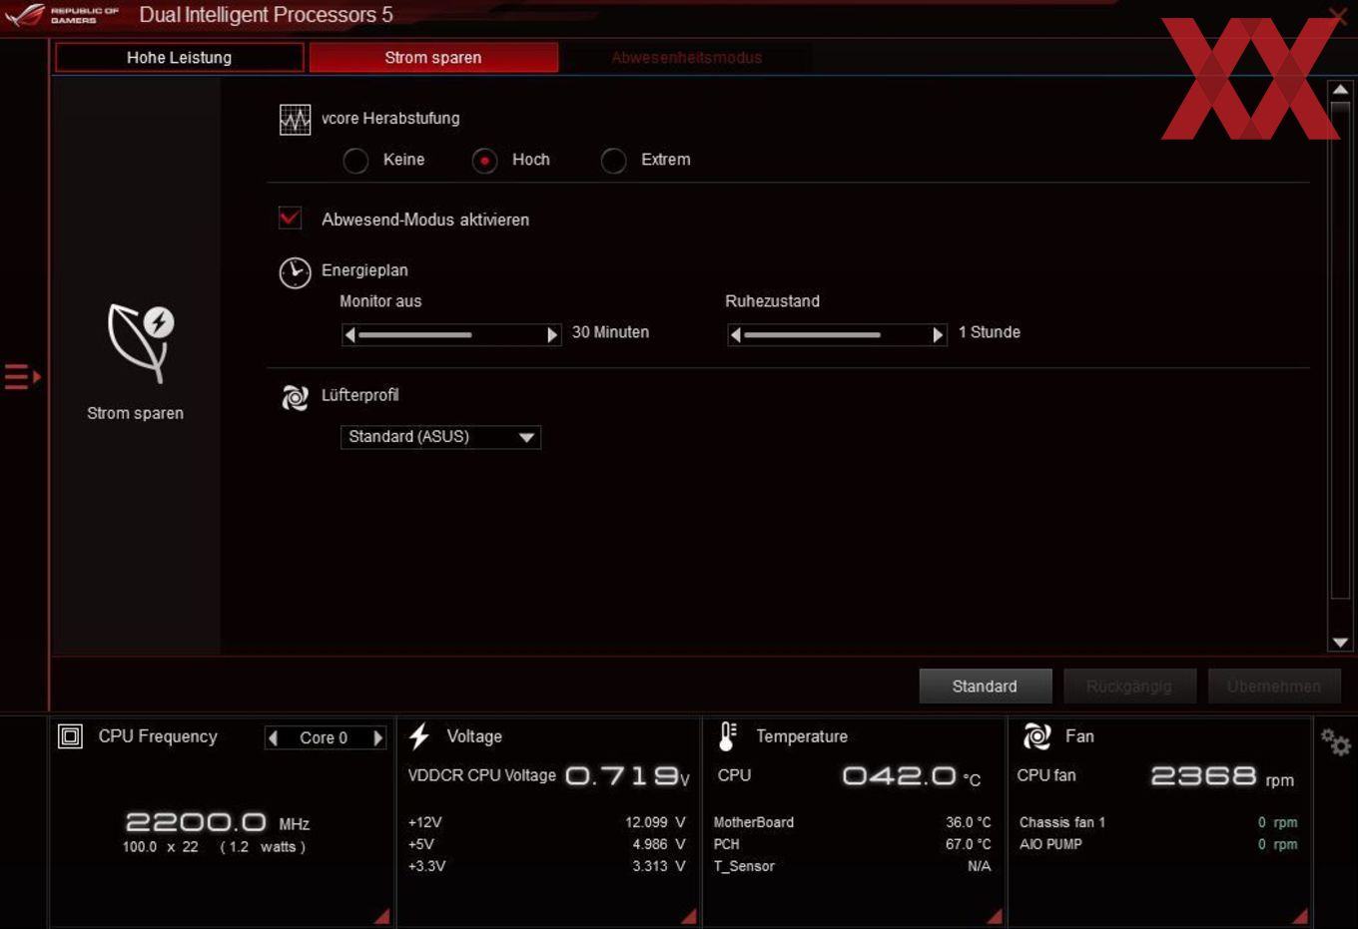Select Keine vcore downgrade option
The image size is (1358, 929).
pyautogui.click(x=355, y=161)
